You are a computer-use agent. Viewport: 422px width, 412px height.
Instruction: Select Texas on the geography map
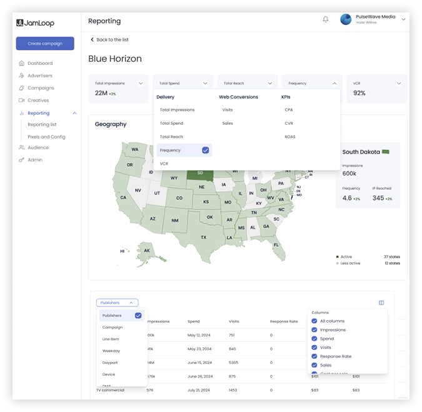click(x=203, y=237)
